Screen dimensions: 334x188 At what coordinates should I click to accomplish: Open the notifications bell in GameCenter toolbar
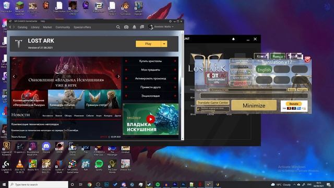click(x=134, y=27)
